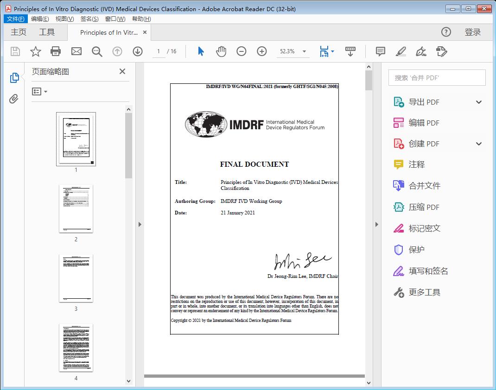Open the 编辑 PDF tool
Screen dimensions: 496x390
[423, 122]
